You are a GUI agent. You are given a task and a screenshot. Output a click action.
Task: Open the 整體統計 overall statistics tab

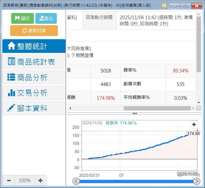click(x=34, y=46)
